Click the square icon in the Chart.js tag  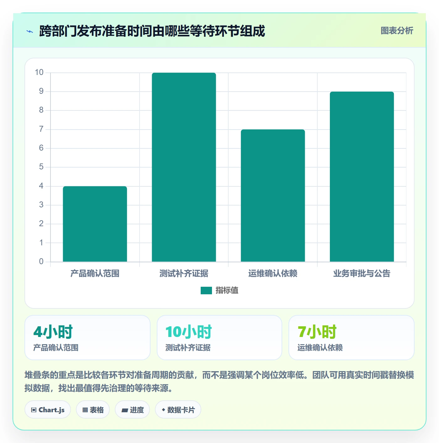pyautogui.click(x=34, y=410)
